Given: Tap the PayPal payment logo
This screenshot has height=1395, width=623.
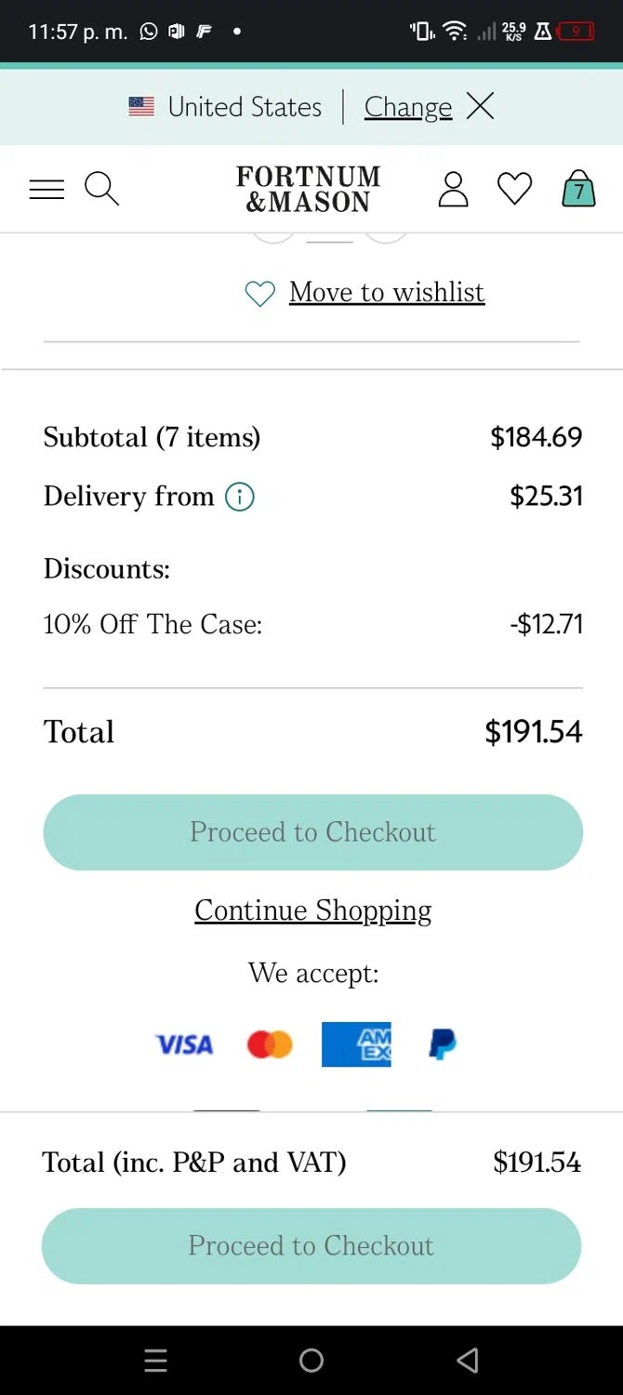Looking at the screenshot, I should (x=443, y=1044).
